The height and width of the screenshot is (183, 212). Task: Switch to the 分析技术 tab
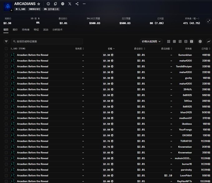(x=57, y=30)
